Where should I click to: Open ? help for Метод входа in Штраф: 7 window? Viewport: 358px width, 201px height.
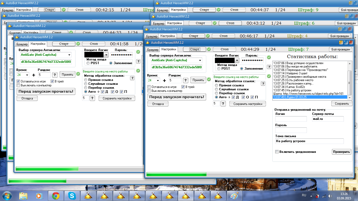tap(269, 67)
